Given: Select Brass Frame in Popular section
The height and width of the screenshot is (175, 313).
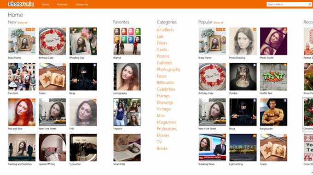Looking at the screenshot, I should coord(212,41).
